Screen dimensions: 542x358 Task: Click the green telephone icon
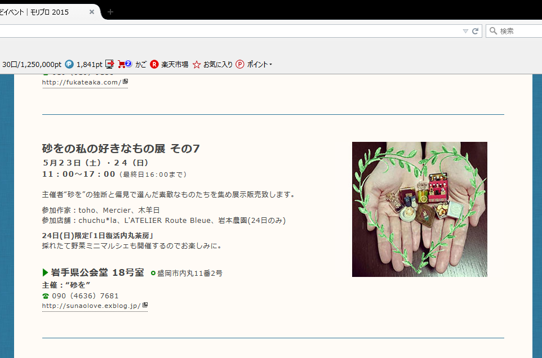(46, 296)
